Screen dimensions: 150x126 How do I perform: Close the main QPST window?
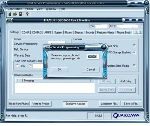coord(147,2)
